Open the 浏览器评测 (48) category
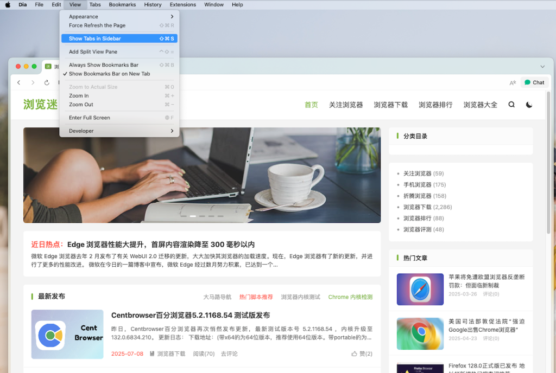 tap(424, 229)
